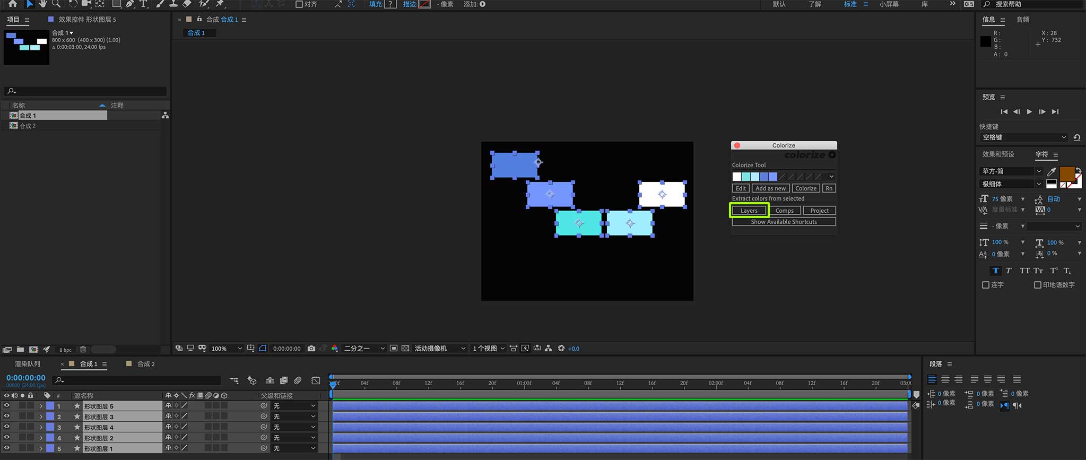Open the 苹方-简 font family dropdown
Viewport: 1086px width, 460px height.
1011,171
